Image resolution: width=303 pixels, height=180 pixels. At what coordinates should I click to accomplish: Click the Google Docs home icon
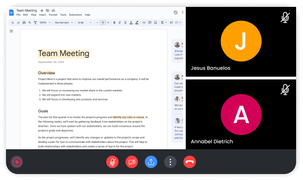[11, 12]
